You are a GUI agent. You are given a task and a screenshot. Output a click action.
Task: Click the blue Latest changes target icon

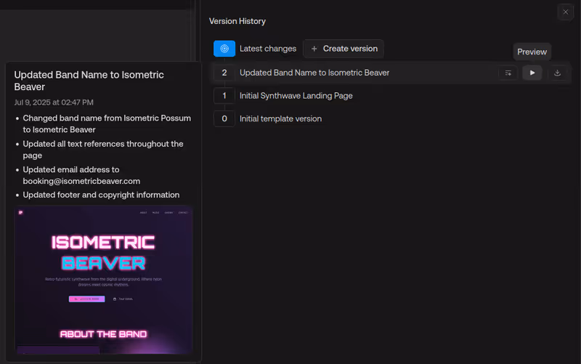point(224,49)
